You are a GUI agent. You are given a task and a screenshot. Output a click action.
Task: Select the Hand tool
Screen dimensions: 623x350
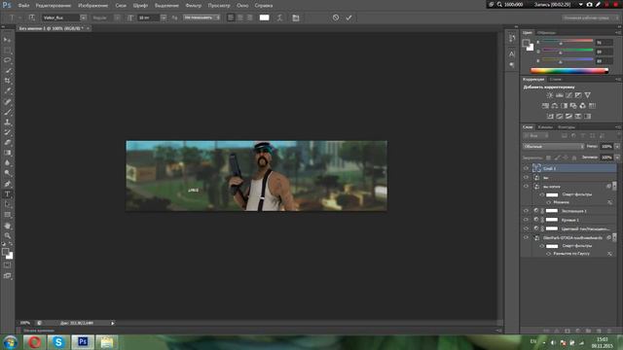(7, 226)
